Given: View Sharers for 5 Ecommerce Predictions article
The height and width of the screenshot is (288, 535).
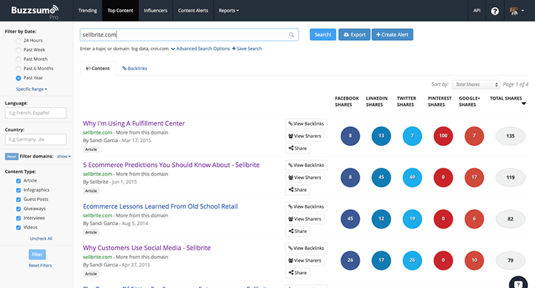Looking at the screenshot, I should pyautogui.click(x=305, y=178).
